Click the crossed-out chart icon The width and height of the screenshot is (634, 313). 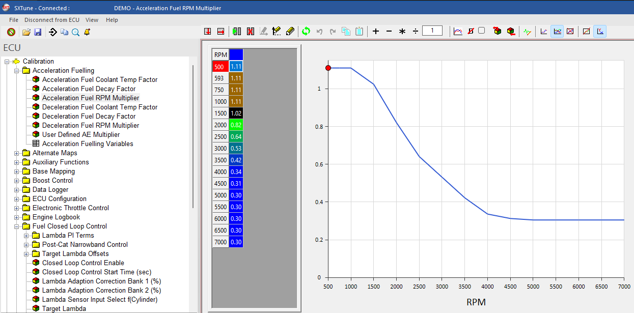[x=570, y=31]
